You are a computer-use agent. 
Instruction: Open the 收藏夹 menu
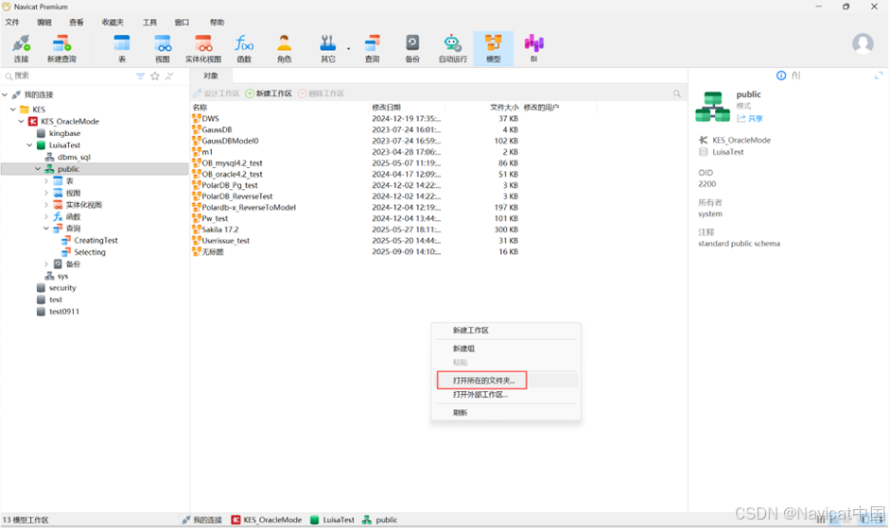click(x=113, y=22)
